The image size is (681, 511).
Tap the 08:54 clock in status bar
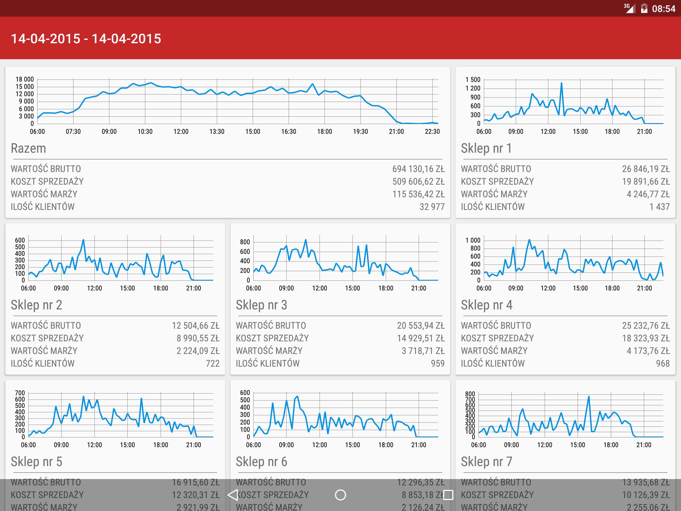tap(664, 9)
